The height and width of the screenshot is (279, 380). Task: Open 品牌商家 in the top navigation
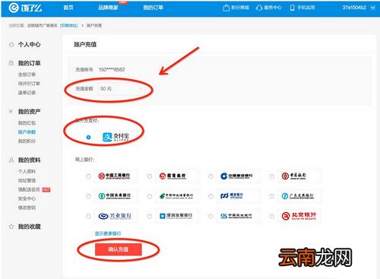[x=108, y=8]
